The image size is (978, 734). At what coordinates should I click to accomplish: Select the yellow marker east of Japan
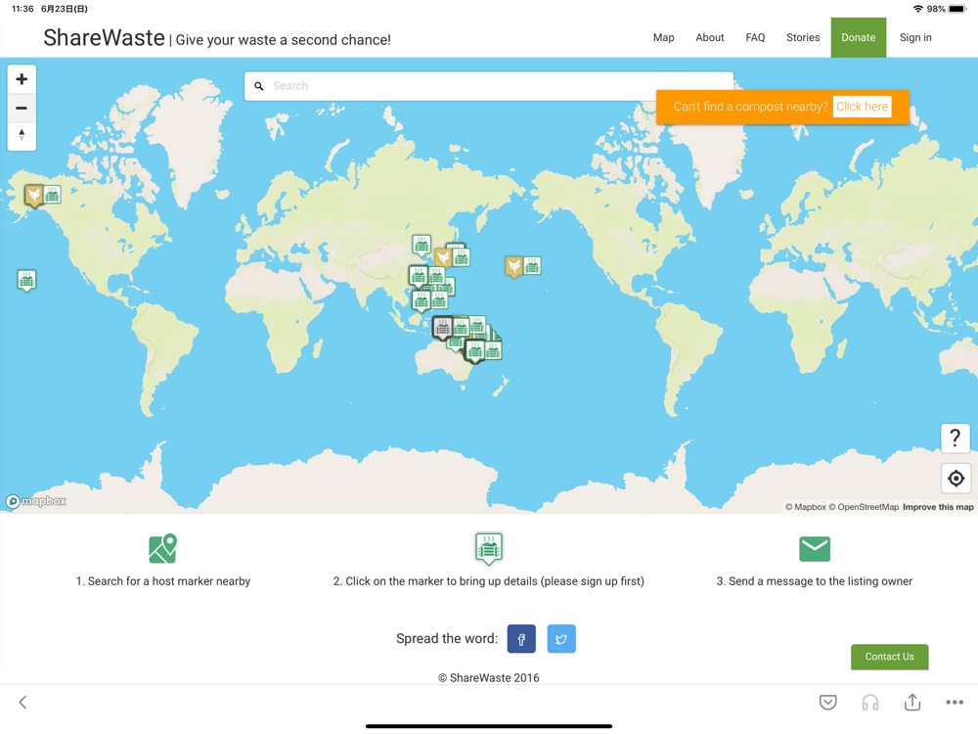coord(514,266)
